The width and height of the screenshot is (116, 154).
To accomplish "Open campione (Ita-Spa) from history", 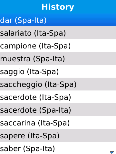I will click(58, 46).
